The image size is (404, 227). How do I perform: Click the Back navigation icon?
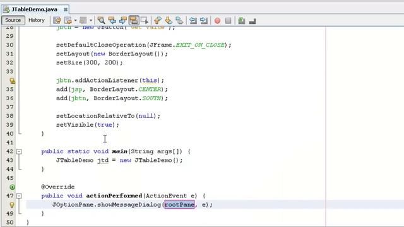click(x=68, y=20)
